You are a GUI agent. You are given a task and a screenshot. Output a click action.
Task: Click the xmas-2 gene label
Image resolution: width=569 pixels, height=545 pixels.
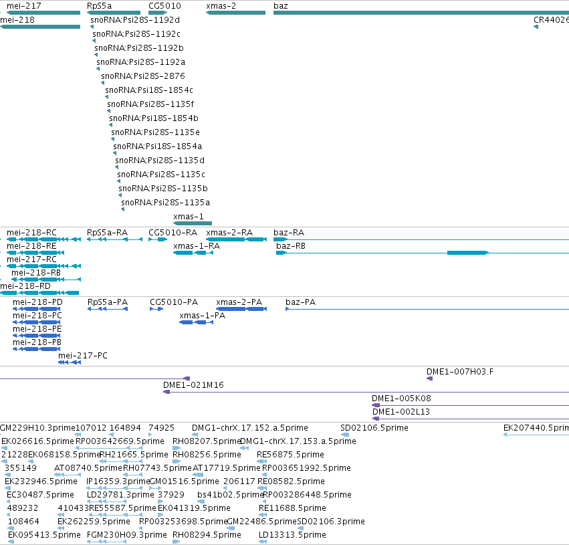[x=221, y=6]
